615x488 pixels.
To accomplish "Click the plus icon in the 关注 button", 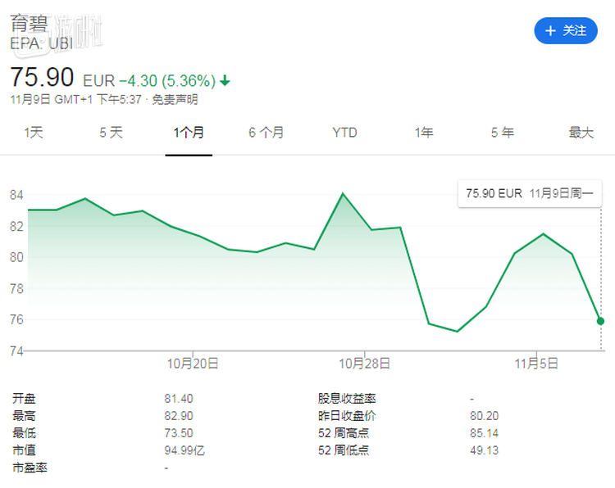I will tap(549, 30).
